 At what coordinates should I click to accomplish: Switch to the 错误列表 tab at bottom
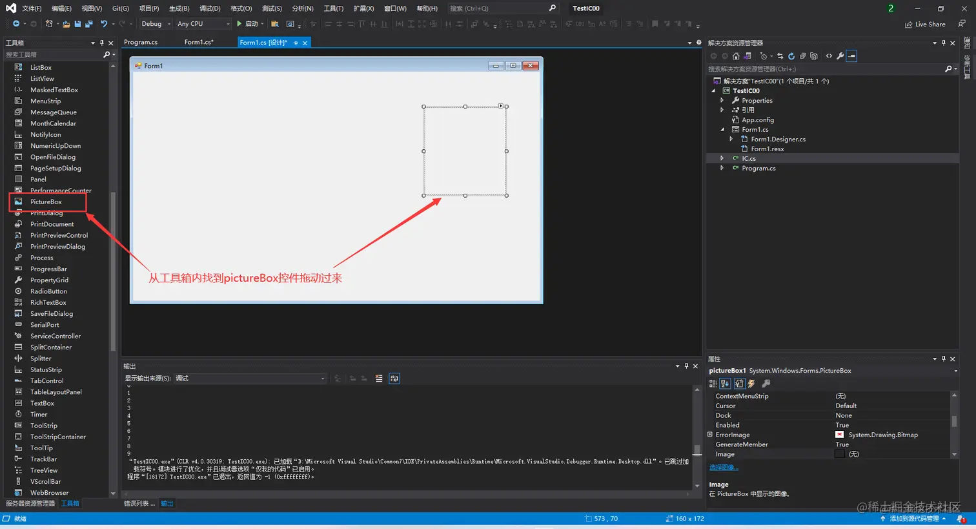coord(139,504)
